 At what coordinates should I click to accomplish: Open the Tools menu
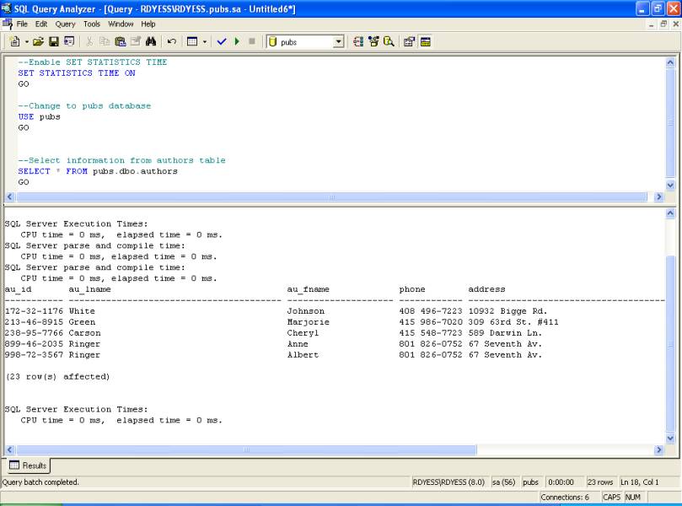(92, 24)
